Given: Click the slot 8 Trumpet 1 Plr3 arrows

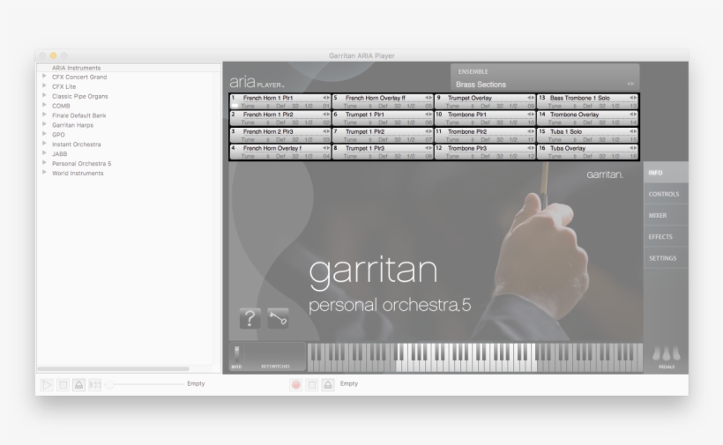Looking at the screenshot, I should click(x=429, y=148).
